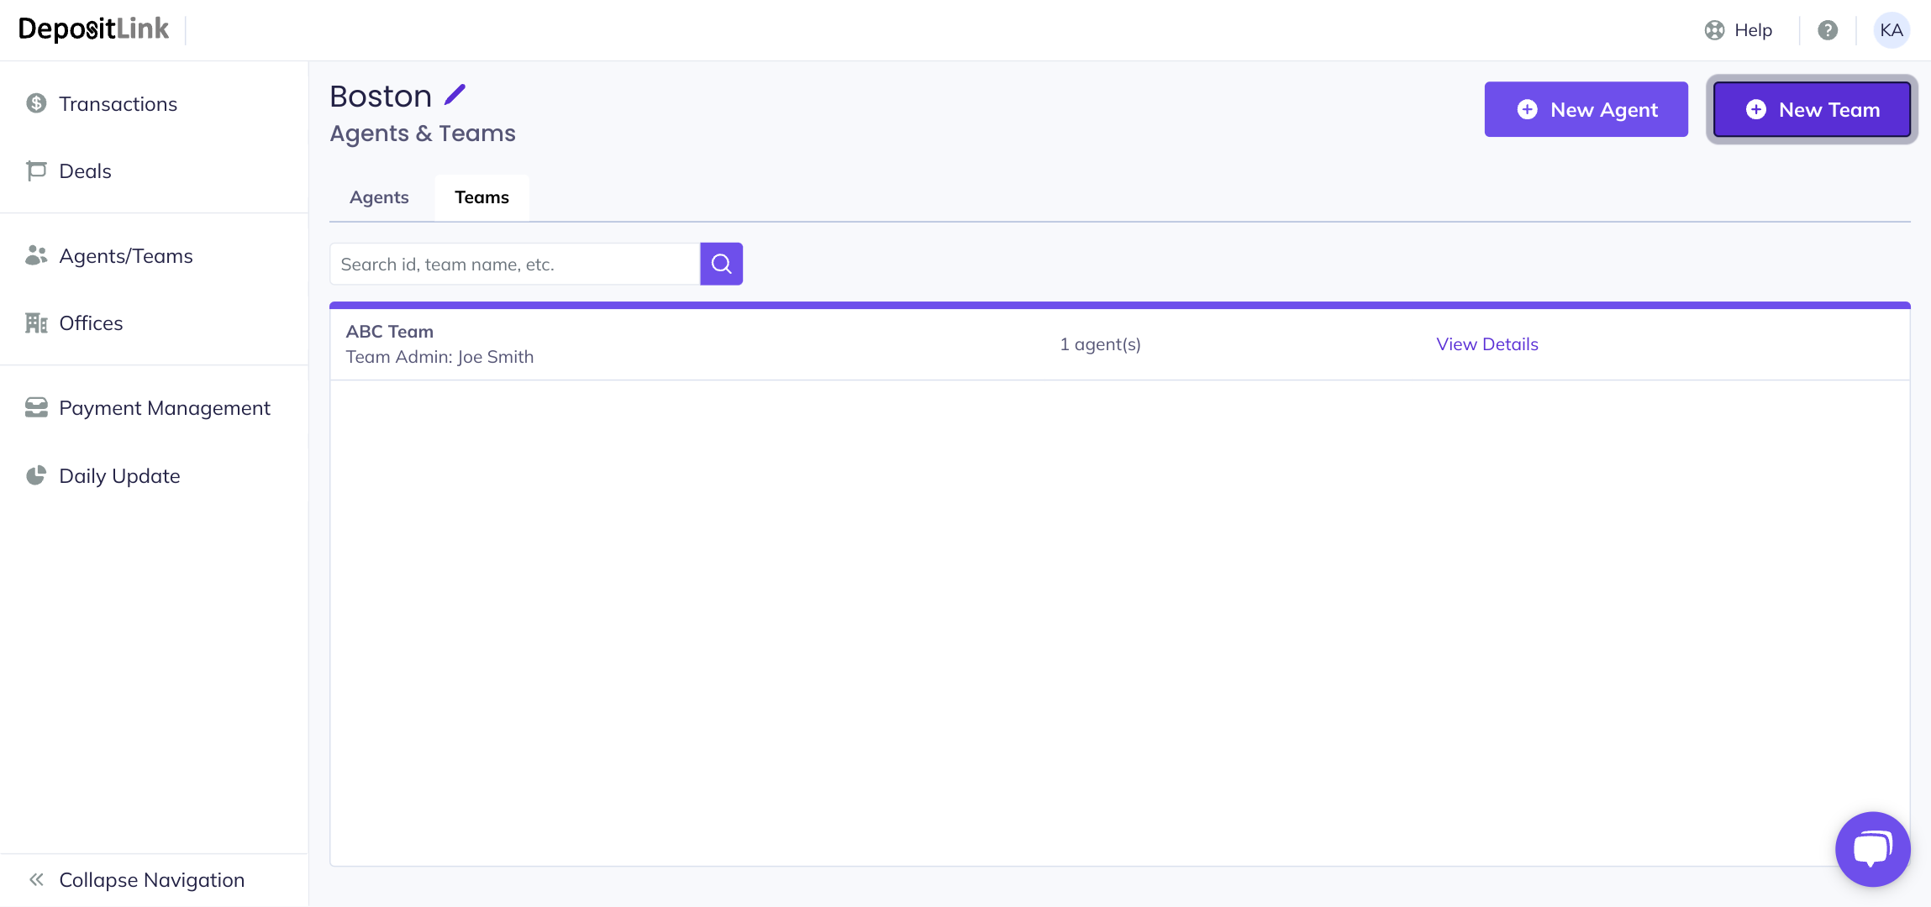Viewport: 1931px width, 907px height.
Task: Click the question mark help icon
Action: pyautogui.click(x=1827, y=30)
